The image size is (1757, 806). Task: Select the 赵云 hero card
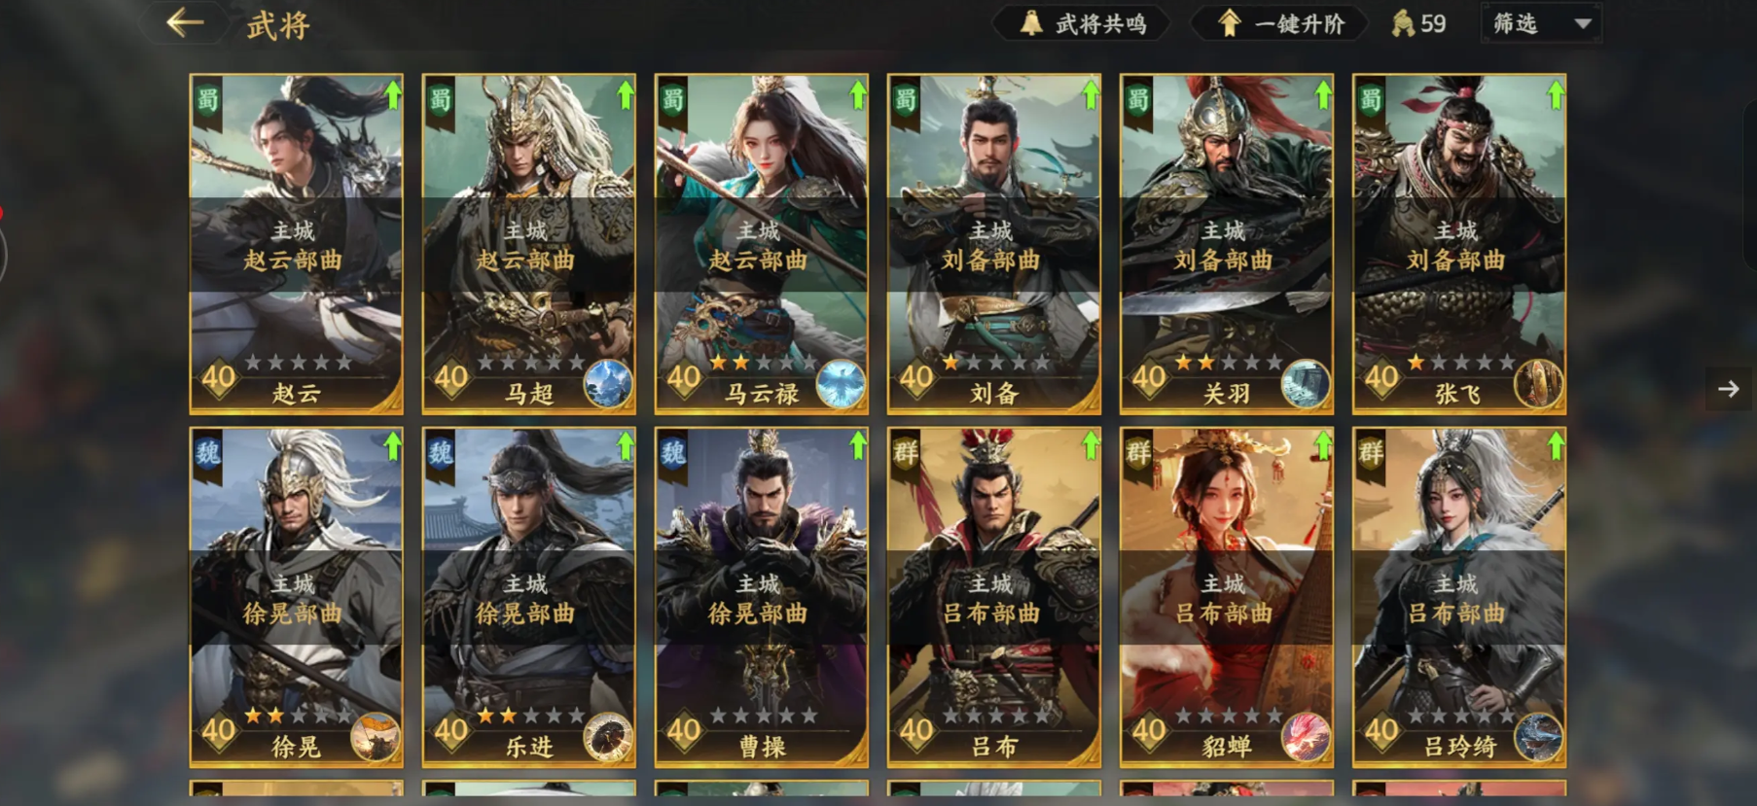point(297,244)
